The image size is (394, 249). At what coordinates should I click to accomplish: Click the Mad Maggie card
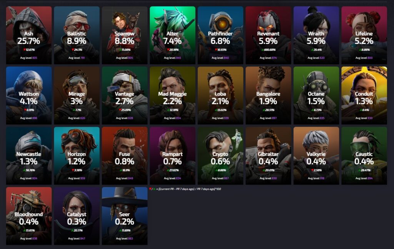172,96
